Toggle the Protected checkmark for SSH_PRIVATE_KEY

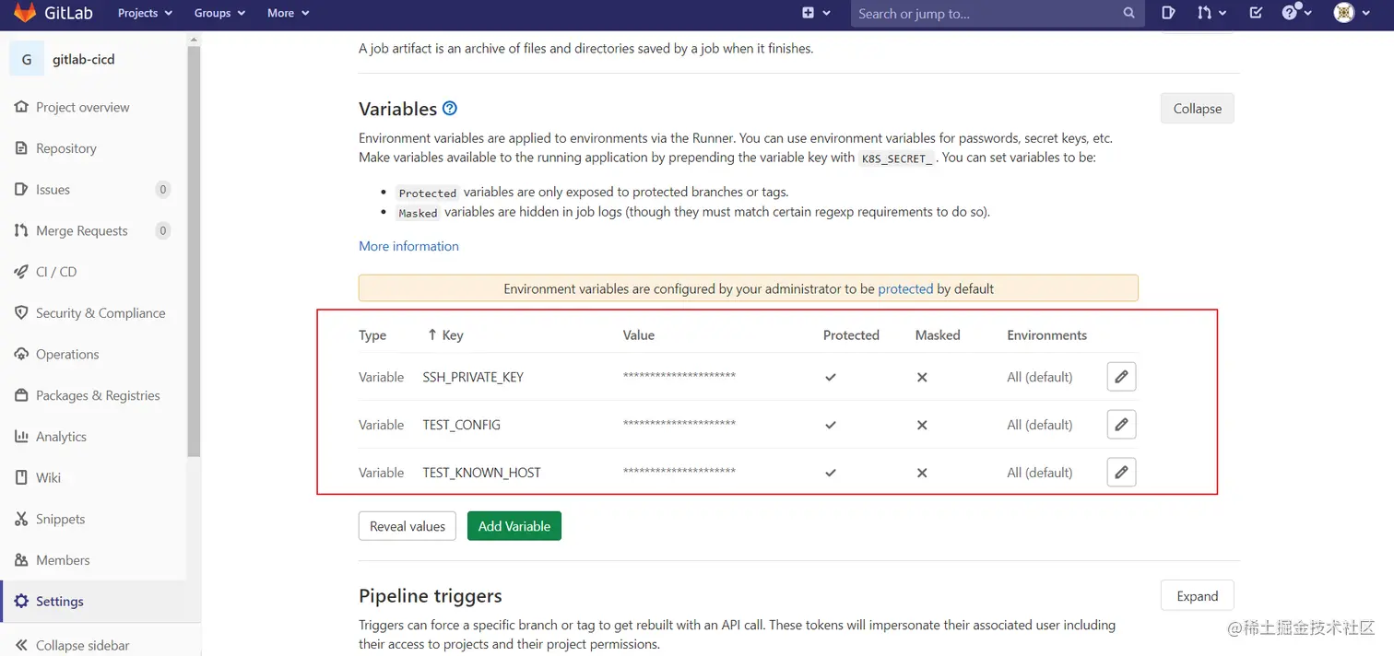(830, 378)
